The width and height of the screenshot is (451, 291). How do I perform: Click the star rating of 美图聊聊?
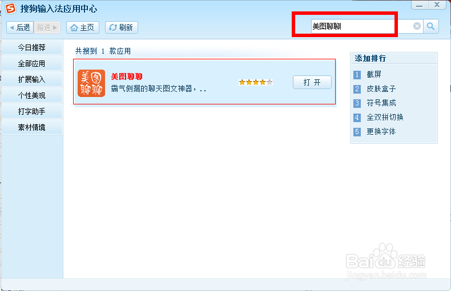coord(256,83)
